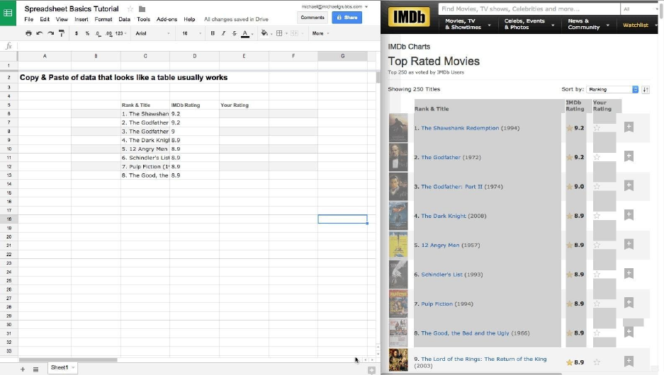Click The Dark Knight poster thumbnail
This screenshot has height=375, width=664.
click(x=398, y=216)
